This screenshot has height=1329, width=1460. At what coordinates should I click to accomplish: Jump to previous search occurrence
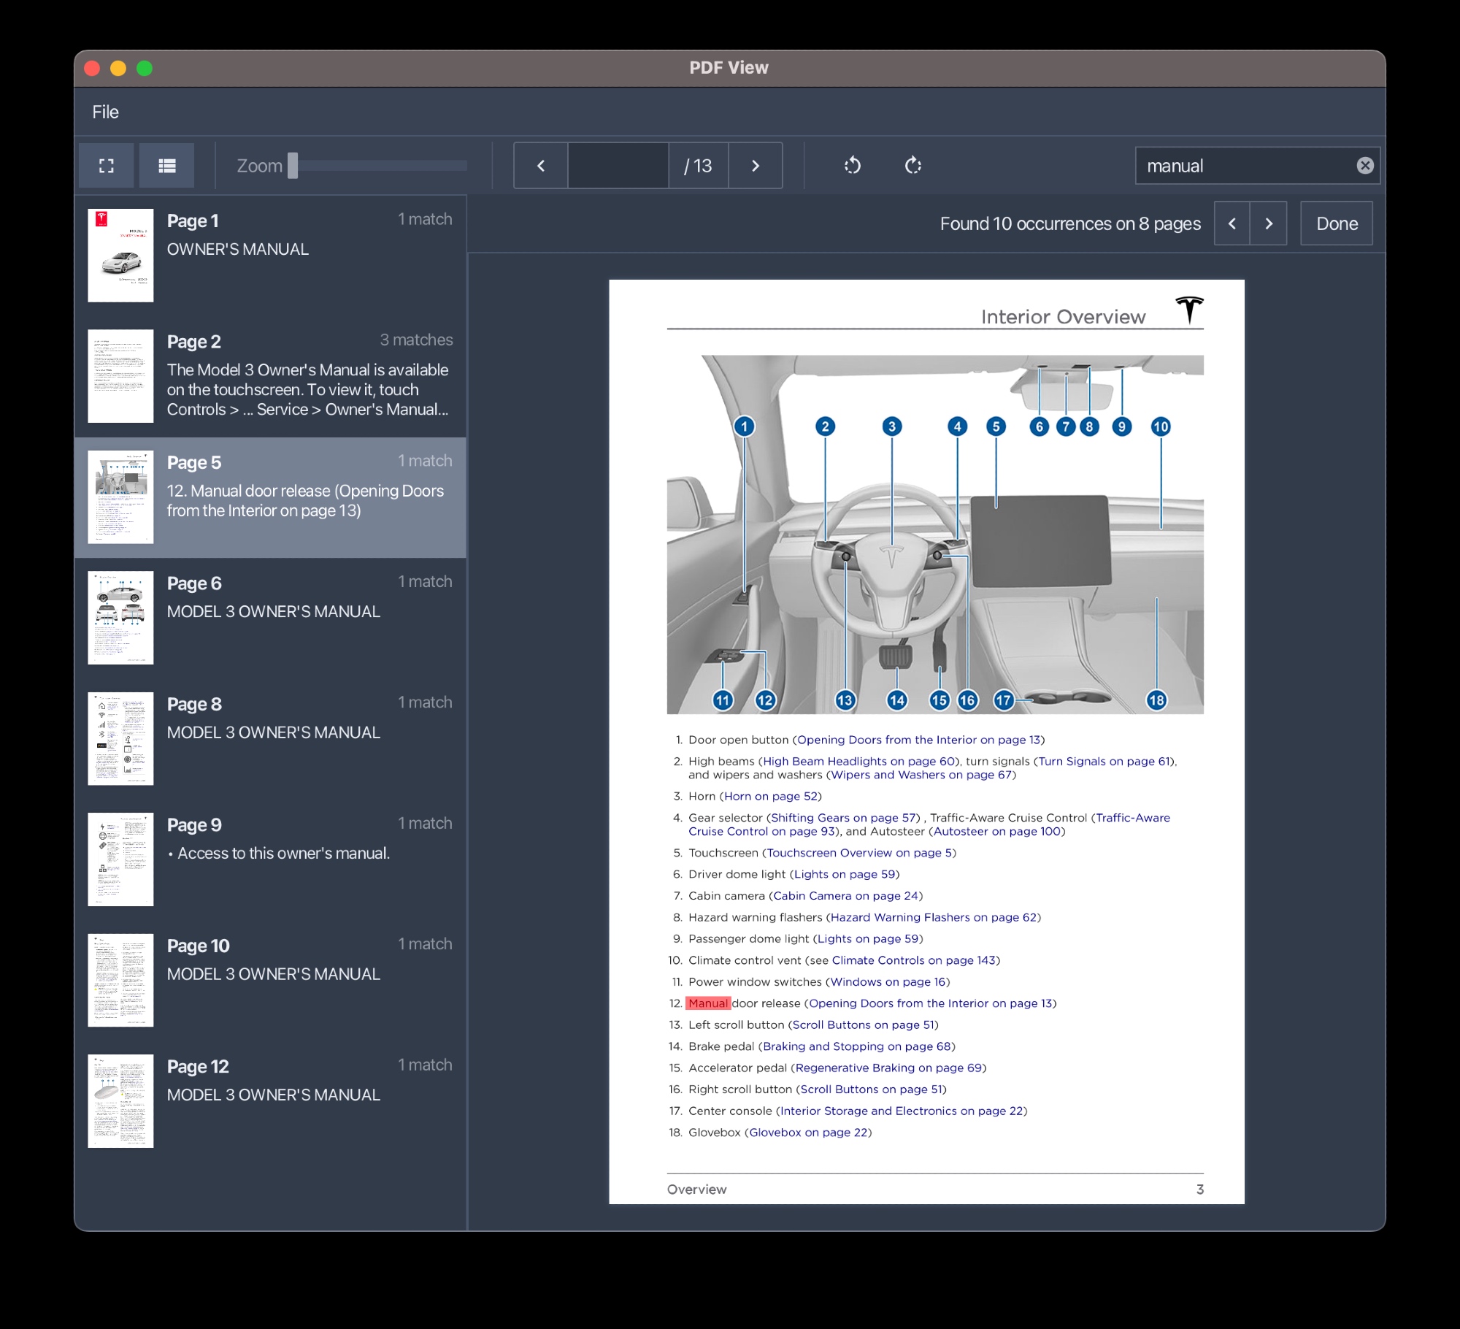1232,223
